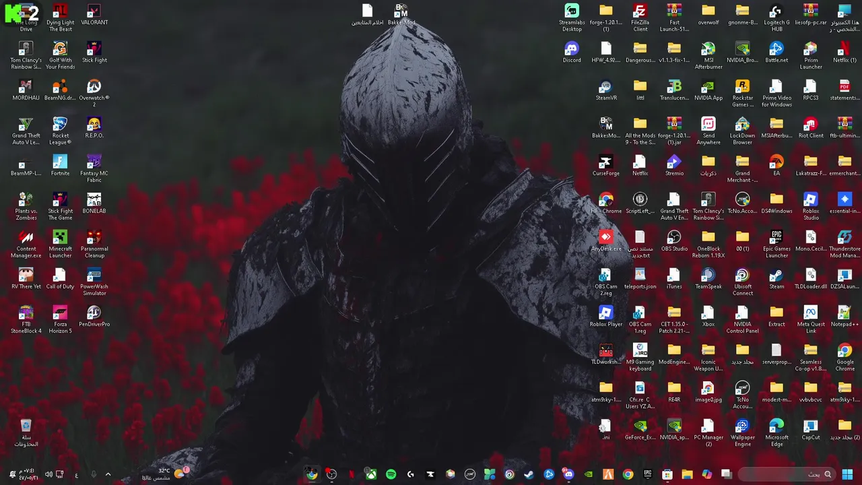Open the Rocket League desktop shortcut
Image resolution: width=862 pixels, height=485 pixels.
click(60, 131)
